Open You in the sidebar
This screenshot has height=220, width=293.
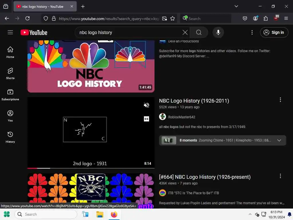pyautogui.click(x=10, y=116)
